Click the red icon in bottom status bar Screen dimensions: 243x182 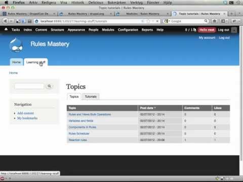(2, 178)
